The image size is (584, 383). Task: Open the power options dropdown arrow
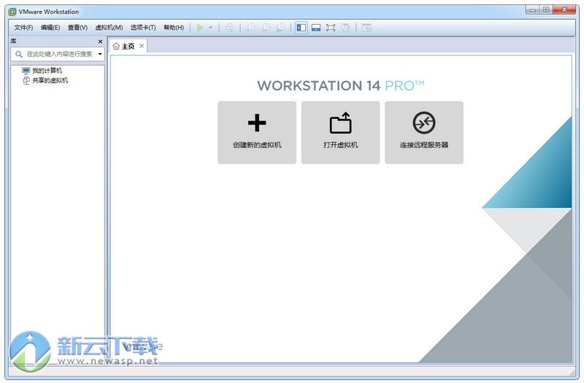(211, 28)
